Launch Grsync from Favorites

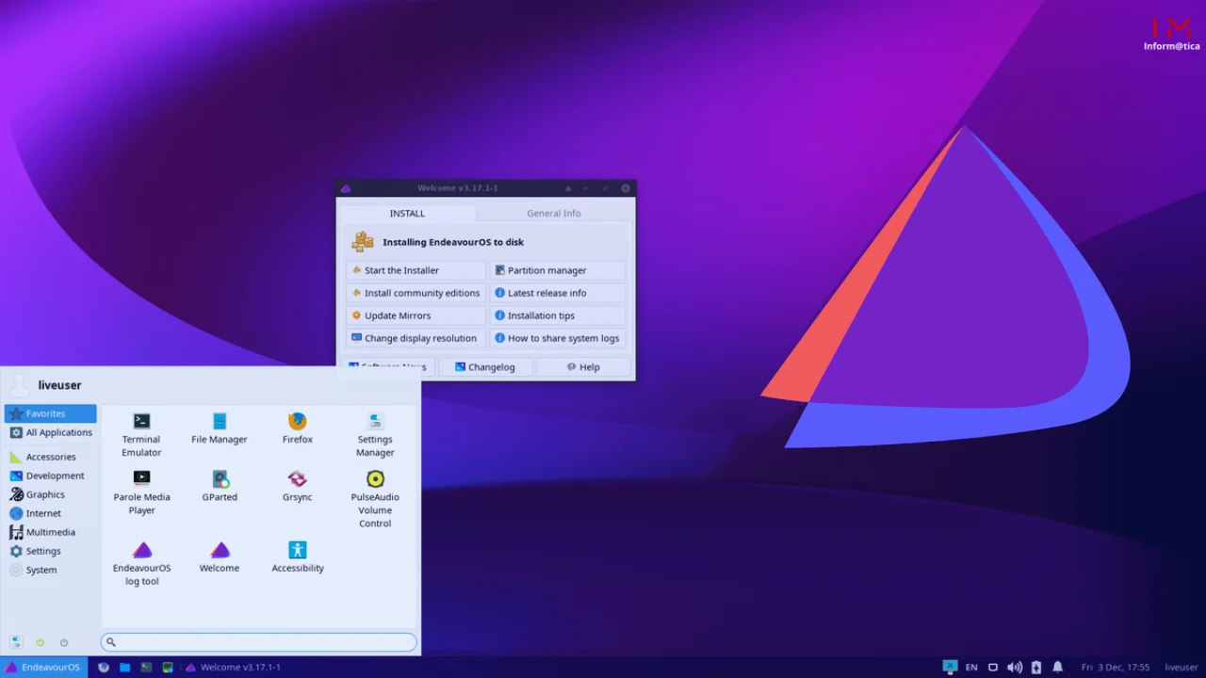[297, 486]
